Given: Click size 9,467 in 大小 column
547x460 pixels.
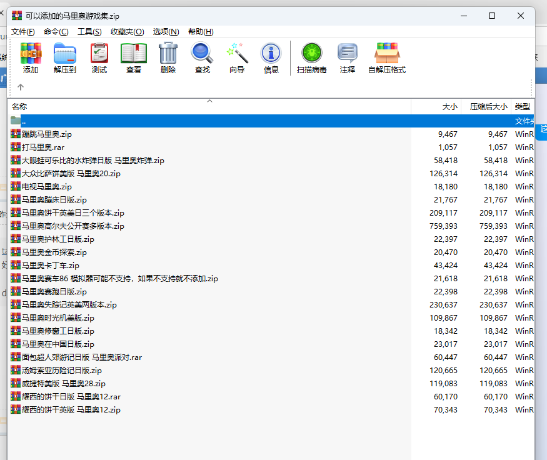Looking at the screenshot, I should point(448,134).
